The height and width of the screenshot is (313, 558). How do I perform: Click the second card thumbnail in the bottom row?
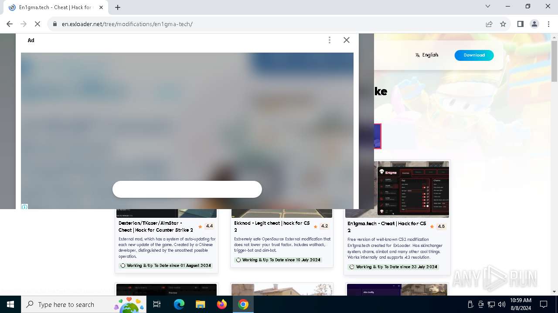click(282, 290)
